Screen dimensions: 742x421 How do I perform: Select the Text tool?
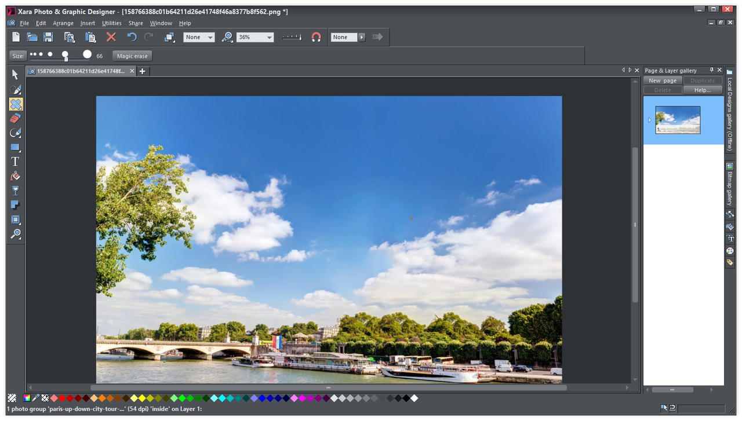point(16,162)
